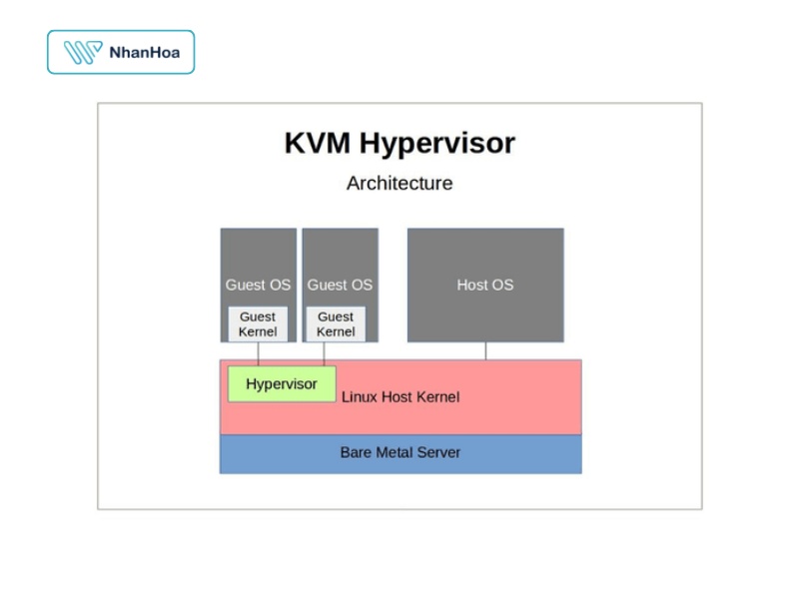
Task: Click the gray top of right Guest OS box
Action: pyautogui.click(x=340, y=250)
